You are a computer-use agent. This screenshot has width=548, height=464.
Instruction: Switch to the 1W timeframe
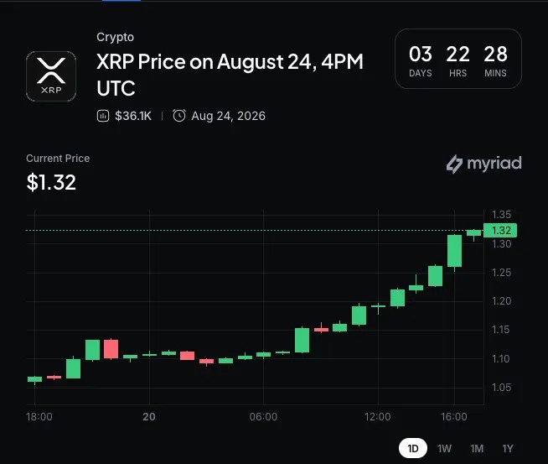click(444, 449)
